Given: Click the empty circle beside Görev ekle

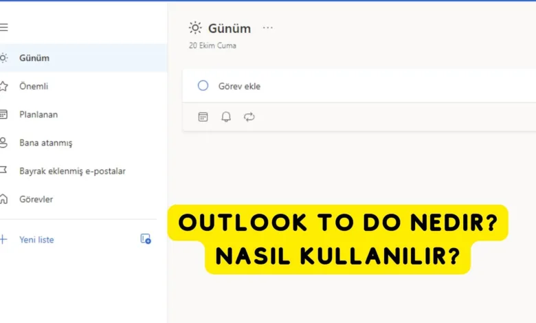Looking at the screenshot, I should tap(203, 86).
